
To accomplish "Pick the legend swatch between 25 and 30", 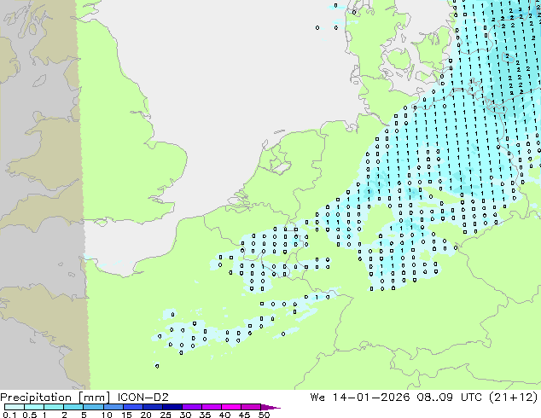I will 172,407.
